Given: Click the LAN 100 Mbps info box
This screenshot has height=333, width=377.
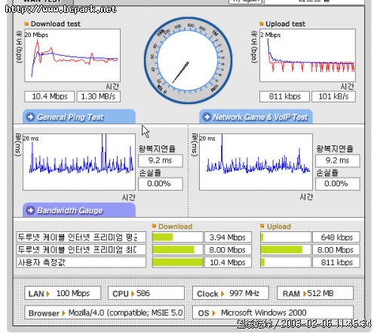Looking at the screenshot, I should [63, 293].
